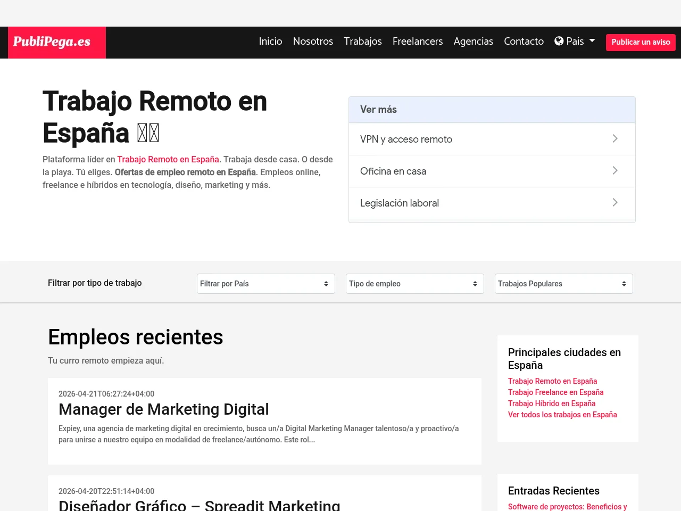The width and height of the screenshot is (681, 511).
Task: Click sidebar link Trabajo Remoto en España
Action: point(552,381)
